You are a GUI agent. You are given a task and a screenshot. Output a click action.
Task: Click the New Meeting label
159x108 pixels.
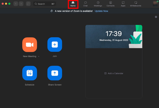pos(29,56)
